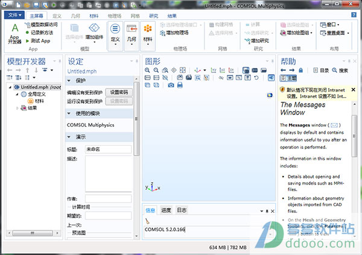
Task: Switch to default 3D axis view icon
Action: point(197,70)
